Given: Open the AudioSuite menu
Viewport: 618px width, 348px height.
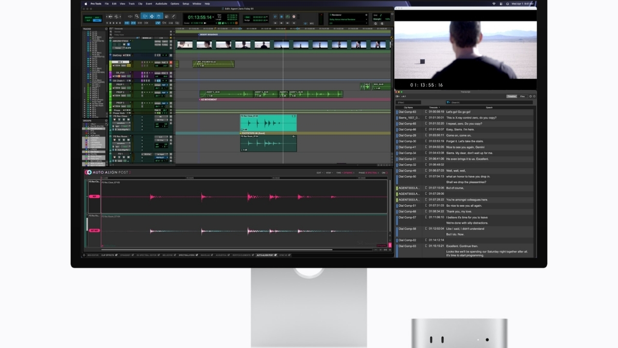Looking at the screenshot, I should click(x=161, y=4).
